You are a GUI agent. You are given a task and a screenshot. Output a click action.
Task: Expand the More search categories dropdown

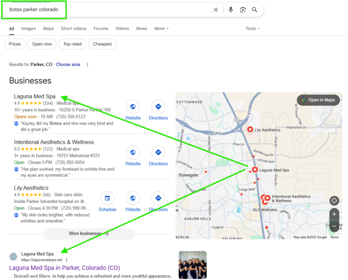pos(162,29)
